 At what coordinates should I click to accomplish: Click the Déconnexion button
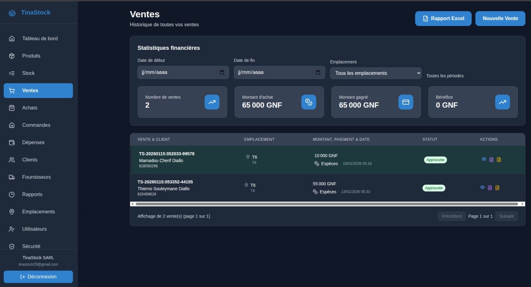click(x=38, y=277)
